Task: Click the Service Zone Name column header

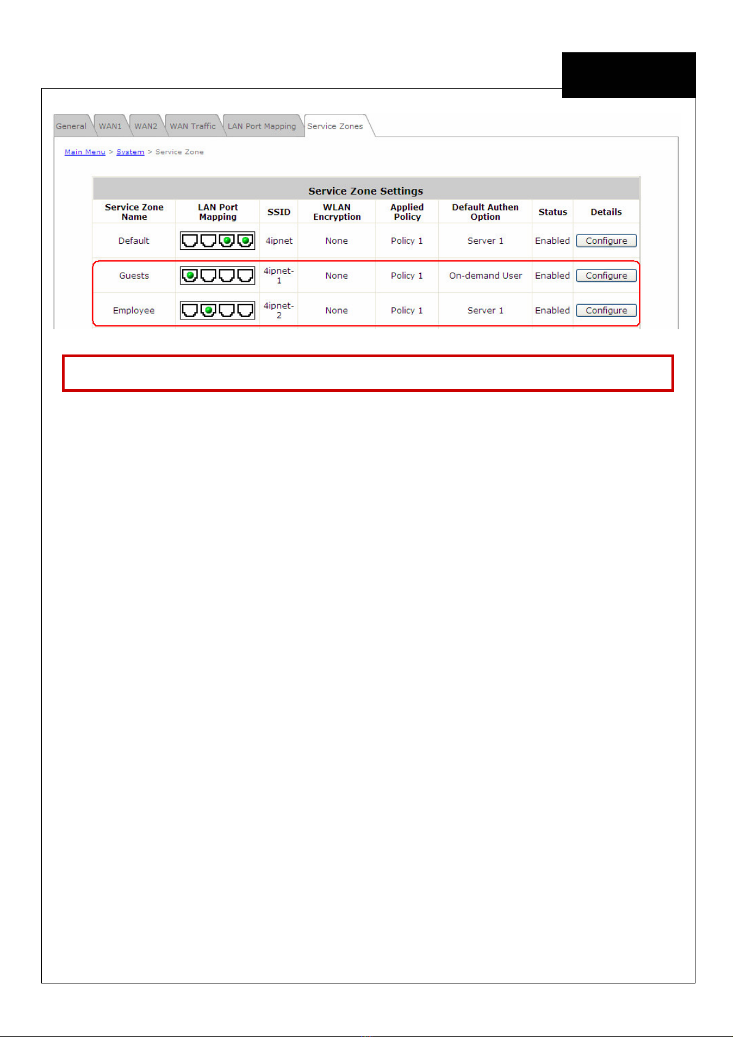Action: click(134, 212)
